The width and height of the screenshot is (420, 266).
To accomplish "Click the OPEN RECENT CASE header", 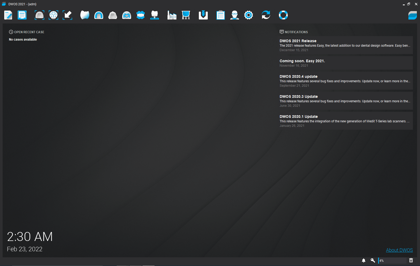I will pos(27,32).
